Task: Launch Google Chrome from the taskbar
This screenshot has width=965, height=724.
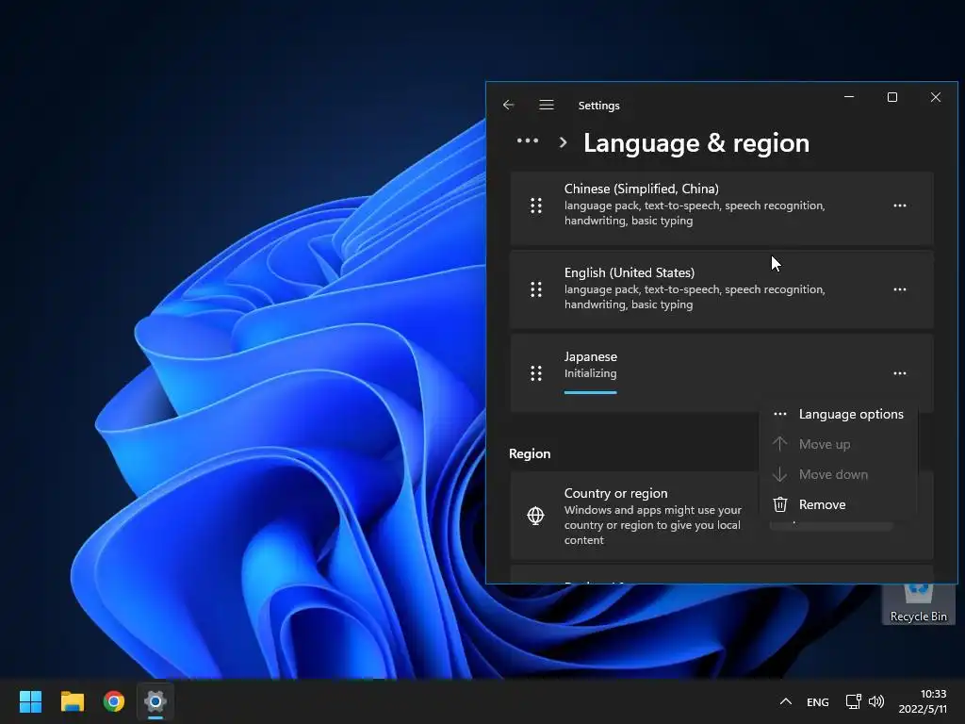Action: [114, 701]
